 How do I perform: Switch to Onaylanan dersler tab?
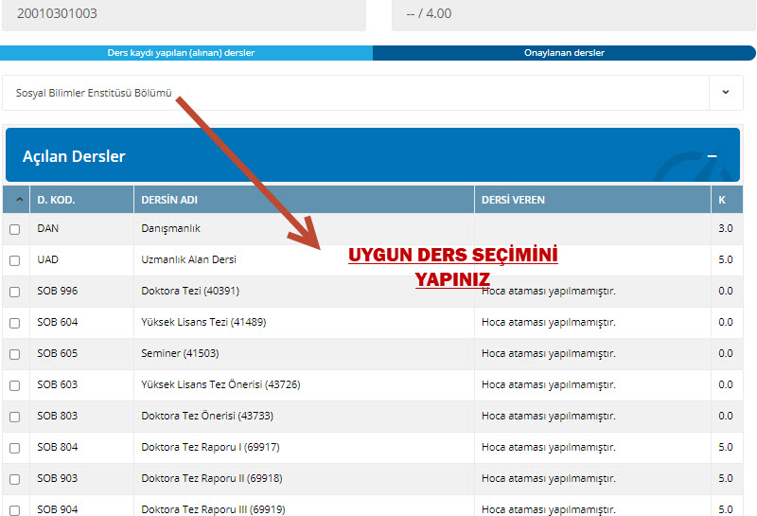[x=564, y=53]
